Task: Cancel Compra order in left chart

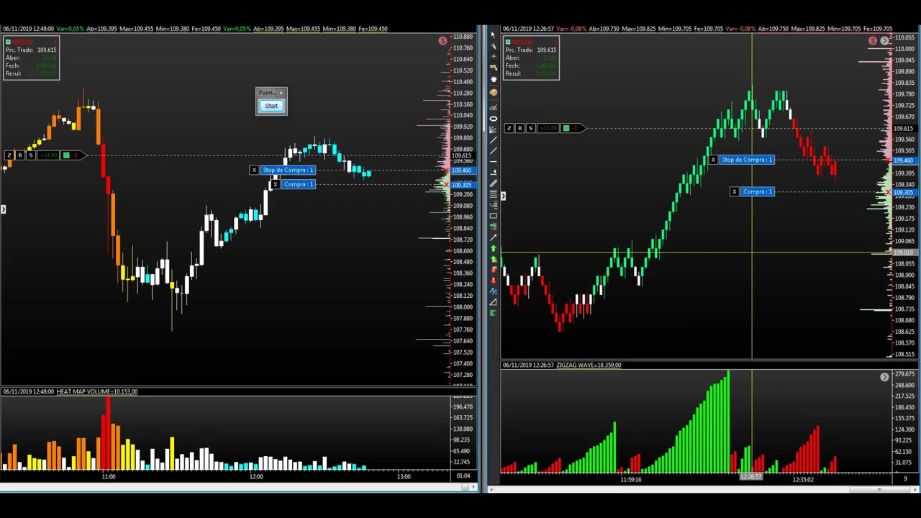Action: point(275,185)
